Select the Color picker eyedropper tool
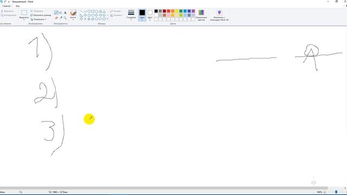This screenshot has width=347, height=195. pyautogui.click(x=61, y=18)
